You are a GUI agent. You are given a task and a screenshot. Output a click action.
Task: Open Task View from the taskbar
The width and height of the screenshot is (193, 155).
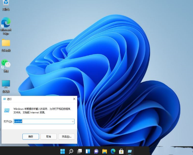click(79, 151)
